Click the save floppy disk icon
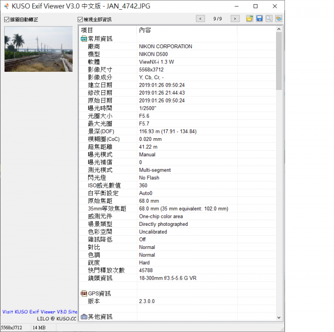This screenshot has width=334, height=332. pyautogui.click(x=259, y=19)
